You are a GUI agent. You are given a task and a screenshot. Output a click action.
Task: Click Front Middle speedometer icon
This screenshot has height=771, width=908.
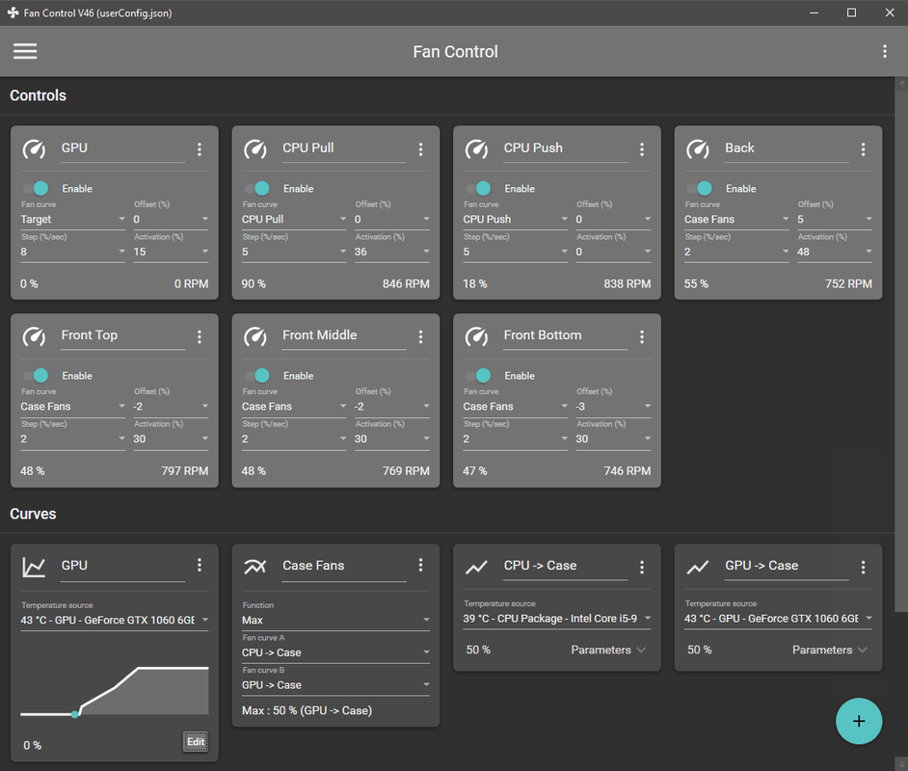tap(255, 336)
